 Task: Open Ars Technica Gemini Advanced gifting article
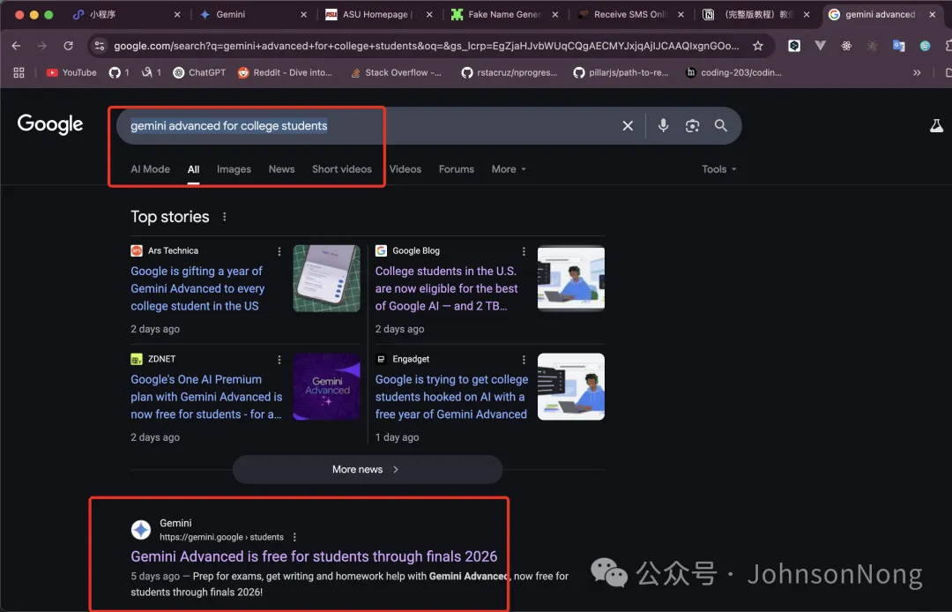(x=197, y=288)
